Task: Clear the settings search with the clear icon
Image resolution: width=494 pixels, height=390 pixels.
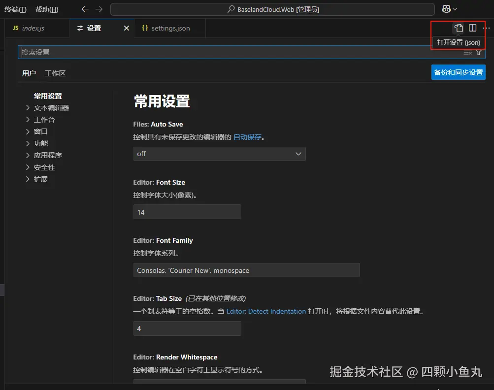Action: tap(467, 52)
